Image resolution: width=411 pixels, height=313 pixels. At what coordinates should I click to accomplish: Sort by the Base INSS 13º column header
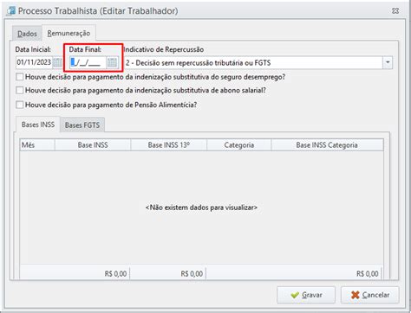click(x=169, y=145)
